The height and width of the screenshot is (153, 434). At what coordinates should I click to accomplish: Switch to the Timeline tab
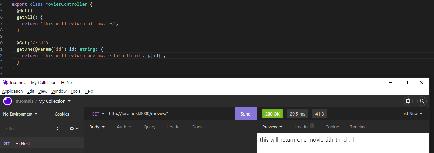(358, 127)
